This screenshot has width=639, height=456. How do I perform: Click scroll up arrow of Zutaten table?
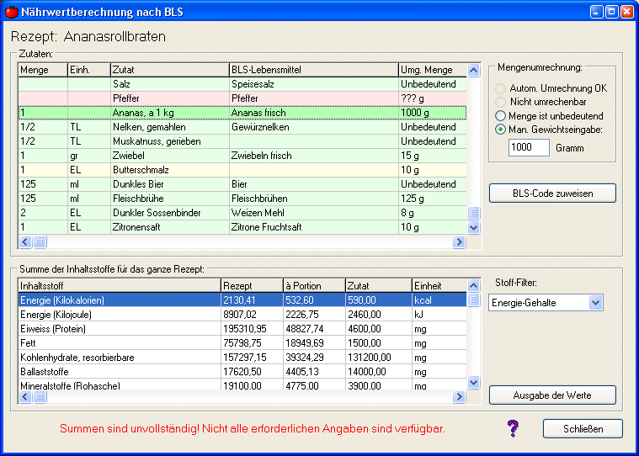[473, 70]
